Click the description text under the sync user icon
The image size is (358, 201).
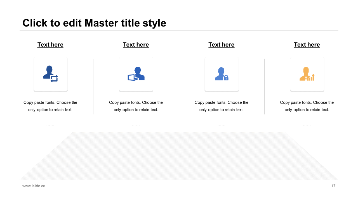point(50,106)
